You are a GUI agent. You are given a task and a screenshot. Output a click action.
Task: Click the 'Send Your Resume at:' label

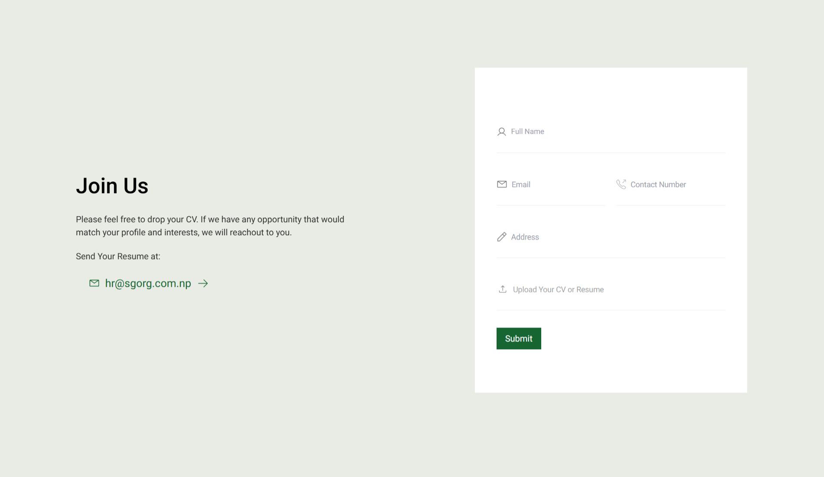(x=118, y=256)
